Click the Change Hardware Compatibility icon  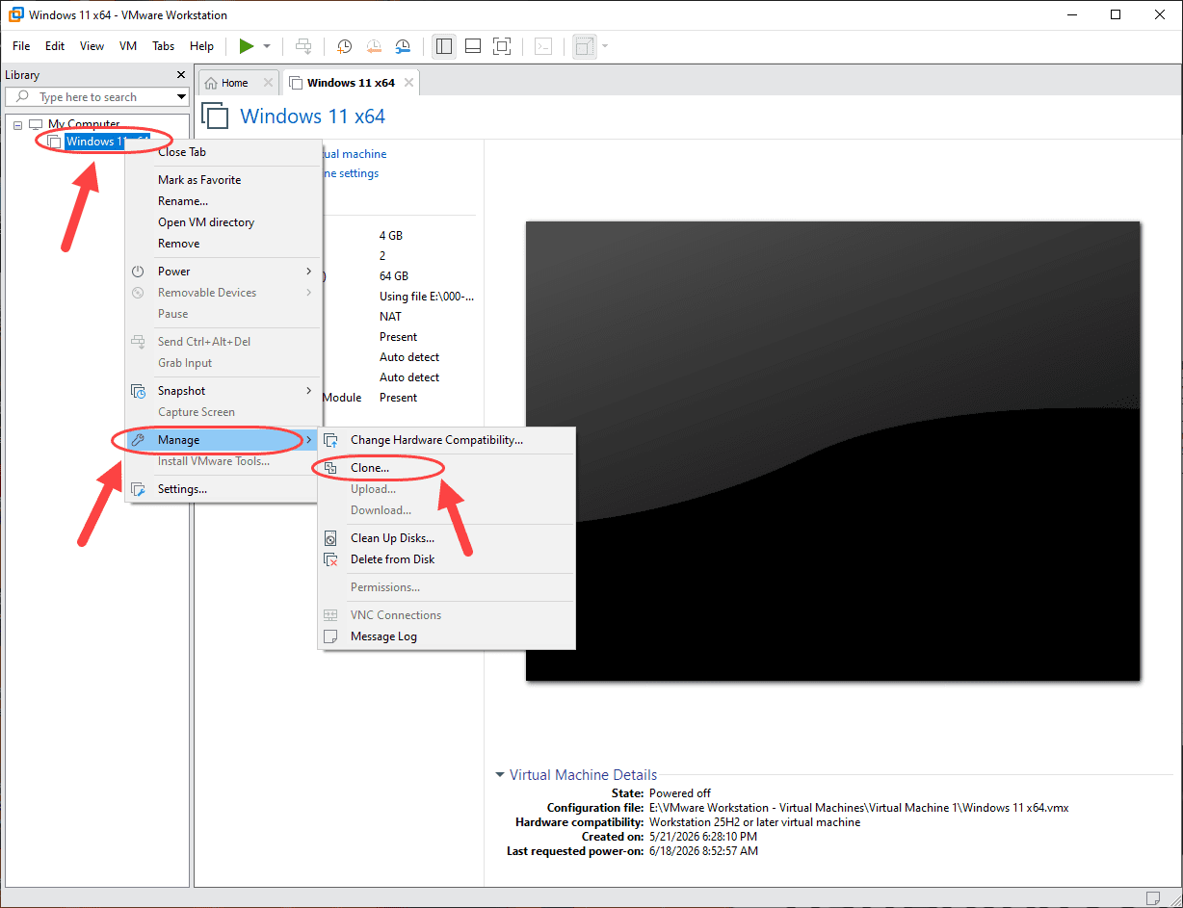[x=331, y=440]
